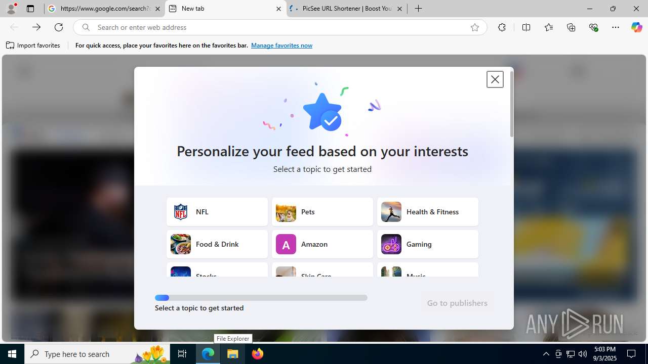The height and width of the screenshot is (364, 648).
Task: Add this page to favorites
Action: 474,27
